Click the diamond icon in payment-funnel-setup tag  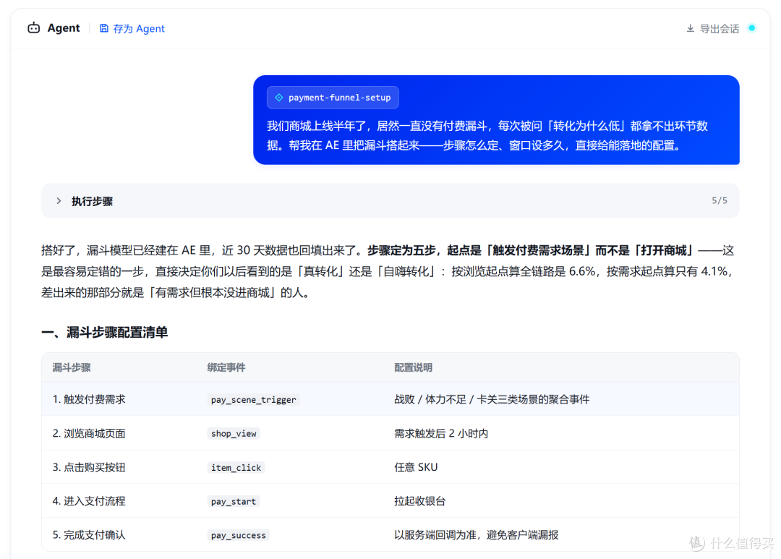[279, 98]
